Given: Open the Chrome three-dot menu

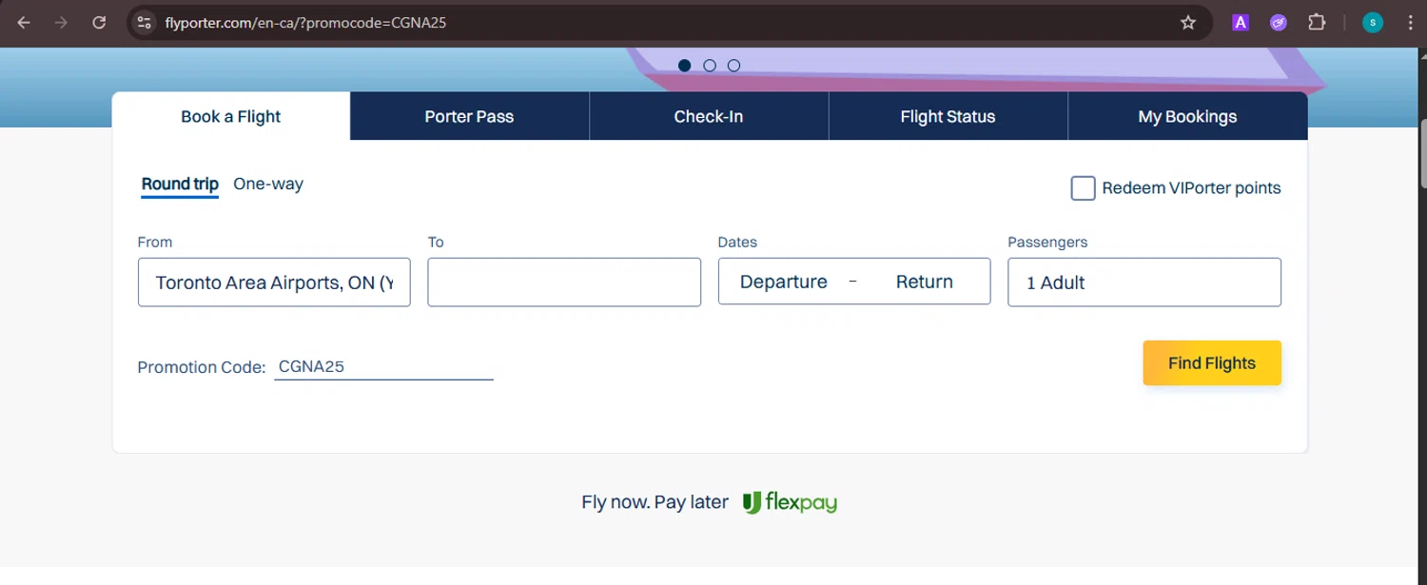Looking at the screenshot, I should (1410, 23).
